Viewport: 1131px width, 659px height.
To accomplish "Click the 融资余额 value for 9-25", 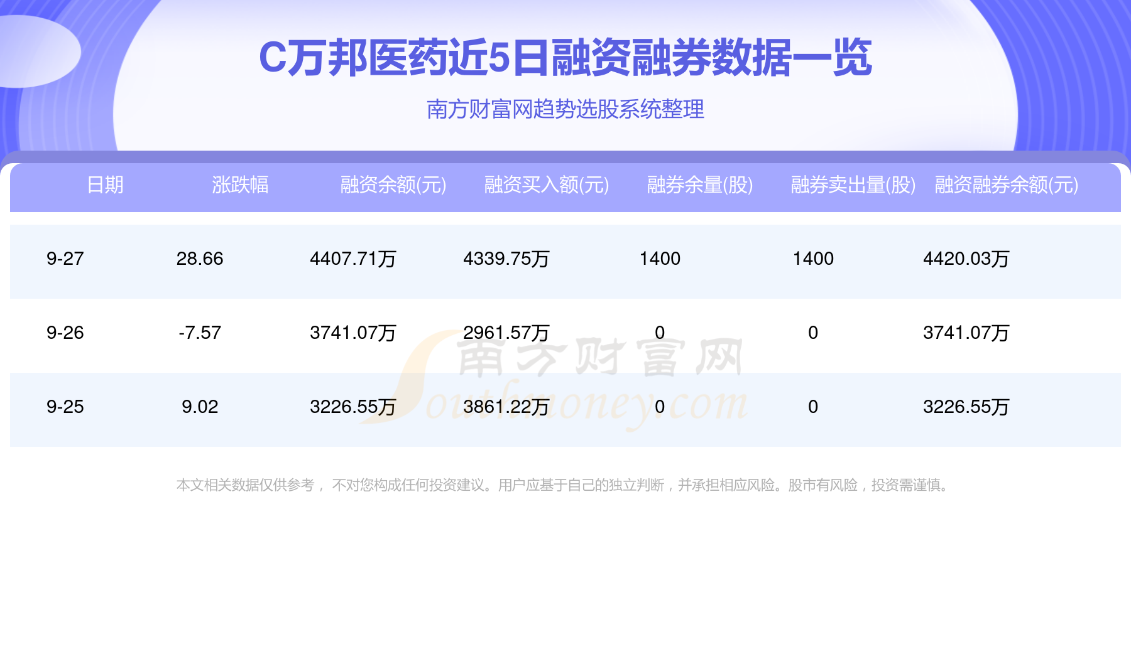I will click(x=353, y=407).
